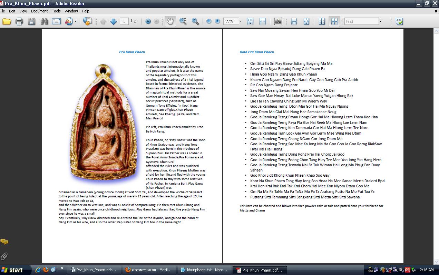The width and height of the screenshot is (439, 275).
Task: Click the line 'Hnaa Goo Ngam Dang Gab Khun Phaen'
Action: click(x=283, y=74)
